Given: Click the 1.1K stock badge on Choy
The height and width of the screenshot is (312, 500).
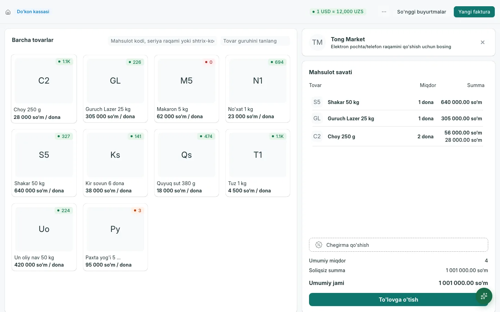Looking at the screenshot, I should [x=64, y=62].
